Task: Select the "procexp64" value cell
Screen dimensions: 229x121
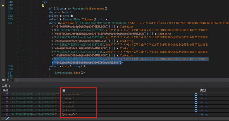Action: pos(70,114)
